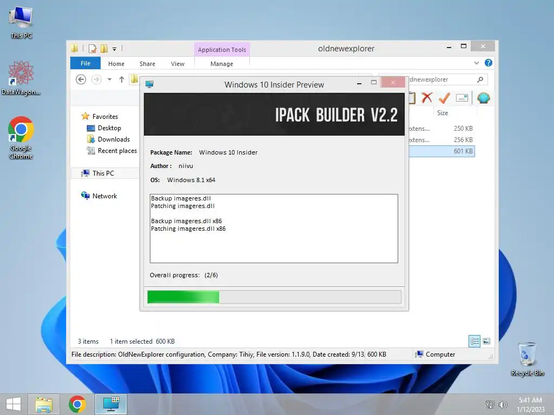Open This PC desktop icon
Screen dimensions: 554x415
[x=21, y=22]
